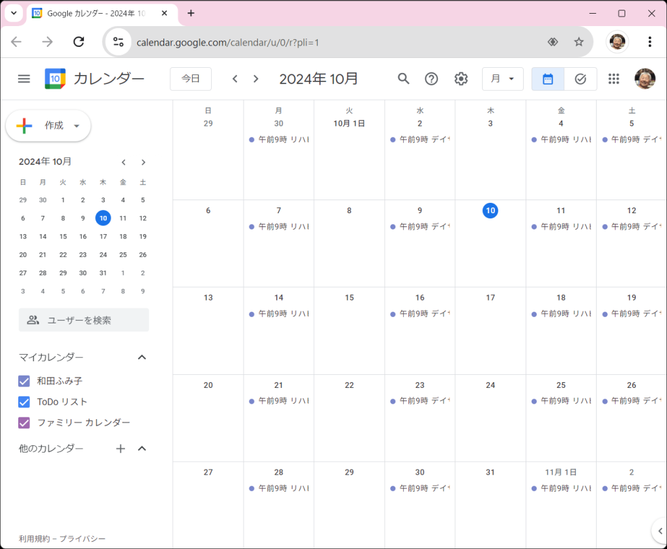667x549 pixels.
Task: Go to previous month in main toolbar
Action: point(235,79)
